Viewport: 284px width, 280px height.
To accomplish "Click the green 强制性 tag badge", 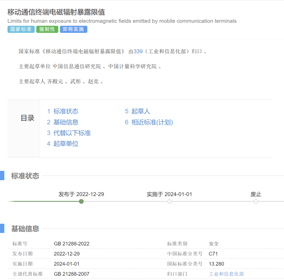I will pyautogui.click(x=47, y=29).
